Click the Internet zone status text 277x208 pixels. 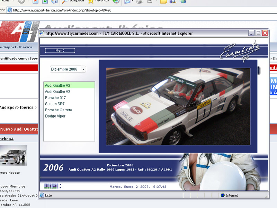[x=232, y=195]
